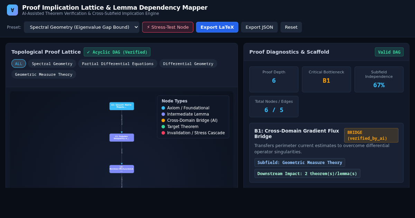Filter by Geometric Measure Theory chip
Viewport: 415px width, 218px height.
(44, 74)
